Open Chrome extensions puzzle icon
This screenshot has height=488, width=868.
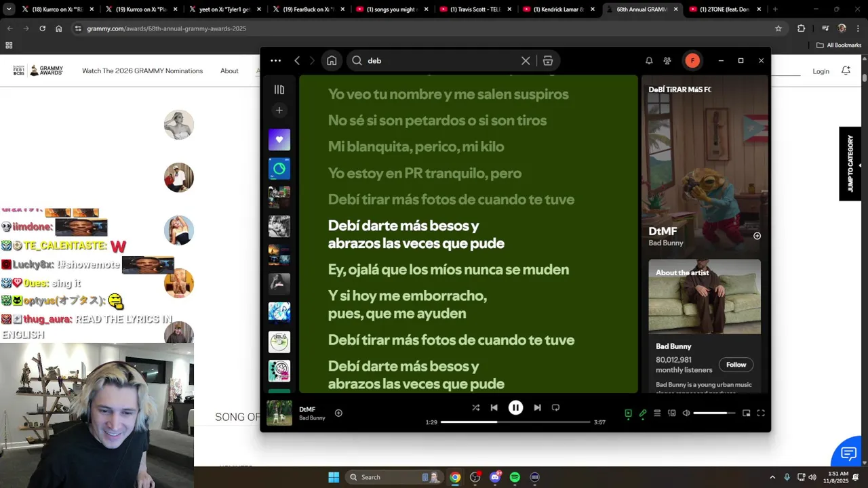(801, 28)
